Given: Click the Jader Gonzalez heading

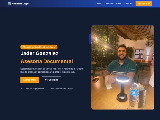Looking at the screenshot, I should (39, 53).
